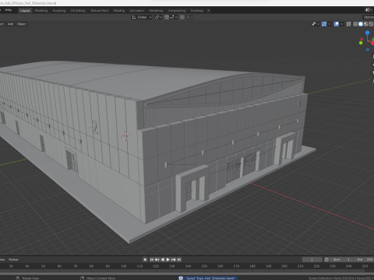The image size is (374, 280).
Task: Jump to next keyframe
Action: pyautogui.click(x=174, y=260)
